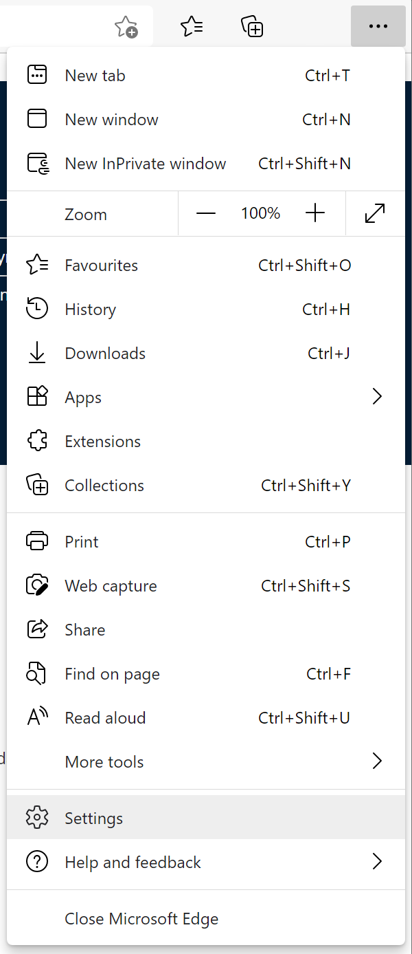The image size is (412, 954).
Task: Click the Ctrl+F shortcut text
Action: [328, 674]
